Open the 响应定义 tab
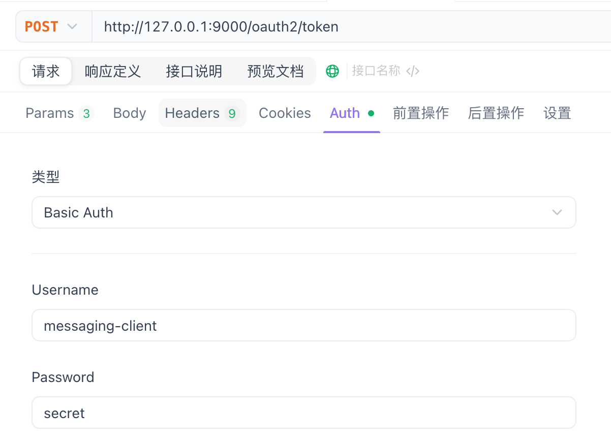Image resolution: width=611 pixels, height=443 pixels. 112,71
